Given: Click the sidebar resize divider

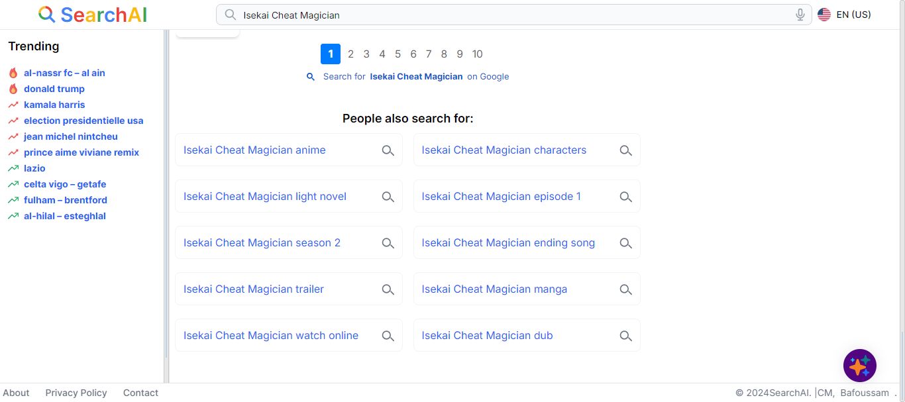Looking at the screenshot, I should [x=166, y=205].
